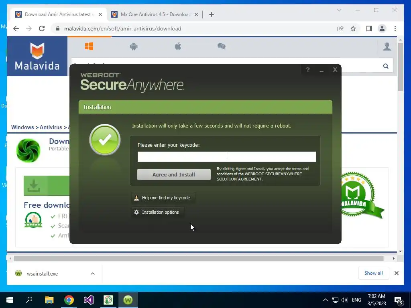View site info via the padlock icon
The height and width of the screenshot is (308, 411).
58,28
